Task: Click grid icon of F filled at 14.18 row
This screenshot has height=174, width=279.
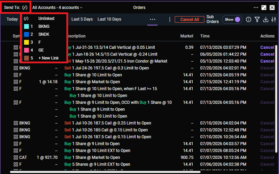Action: (x=16, y=82)
